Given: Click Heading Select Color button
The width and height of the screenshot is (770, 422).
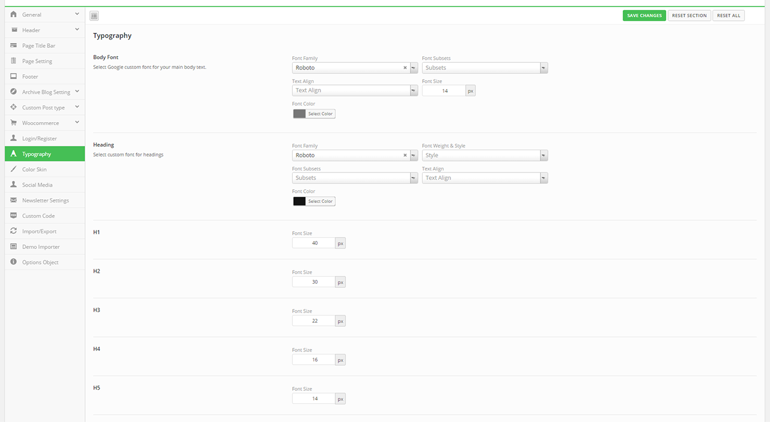Looking at the screenshot, I should pos(320,201).
